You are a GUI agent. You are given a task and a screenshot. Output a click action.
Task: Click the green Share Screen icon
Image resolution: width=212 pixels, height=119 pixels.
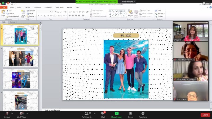[x=117, y=113]
